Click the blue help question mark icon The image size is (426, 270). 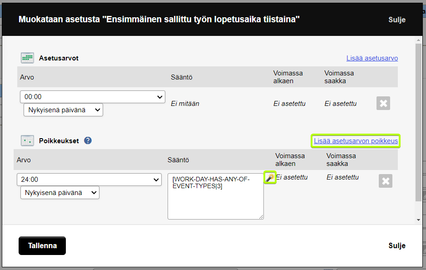point(88,140)
